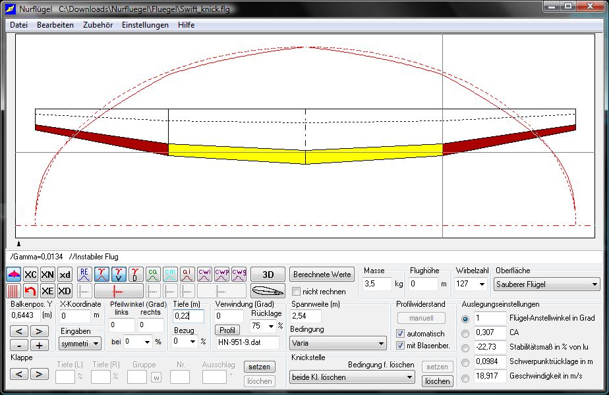Click the XC toolbar icon

click(x=30, y=275)
